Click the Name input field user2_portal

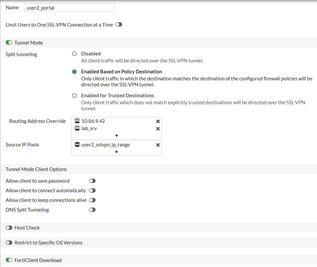[69, 8]
